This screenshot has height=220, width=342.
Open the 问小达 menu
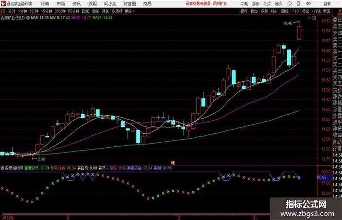tap(110, 4)
